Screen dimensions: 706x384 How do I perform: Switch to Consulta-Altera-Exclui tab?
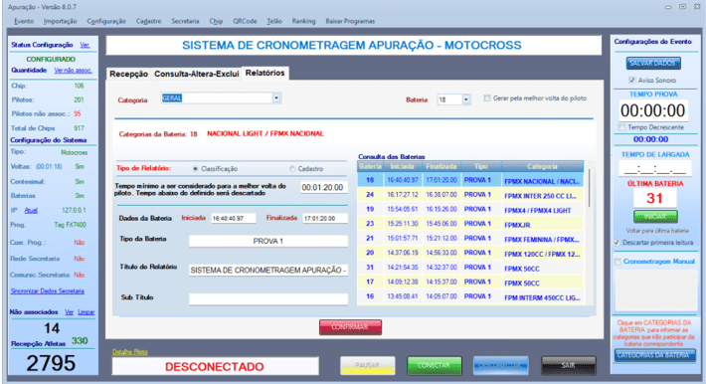pos(196,74)
